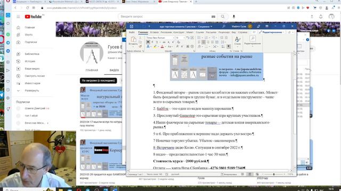Click the 'По загрузке (с последних)' filter chip
Screen dimensions: 341x191
98,81
